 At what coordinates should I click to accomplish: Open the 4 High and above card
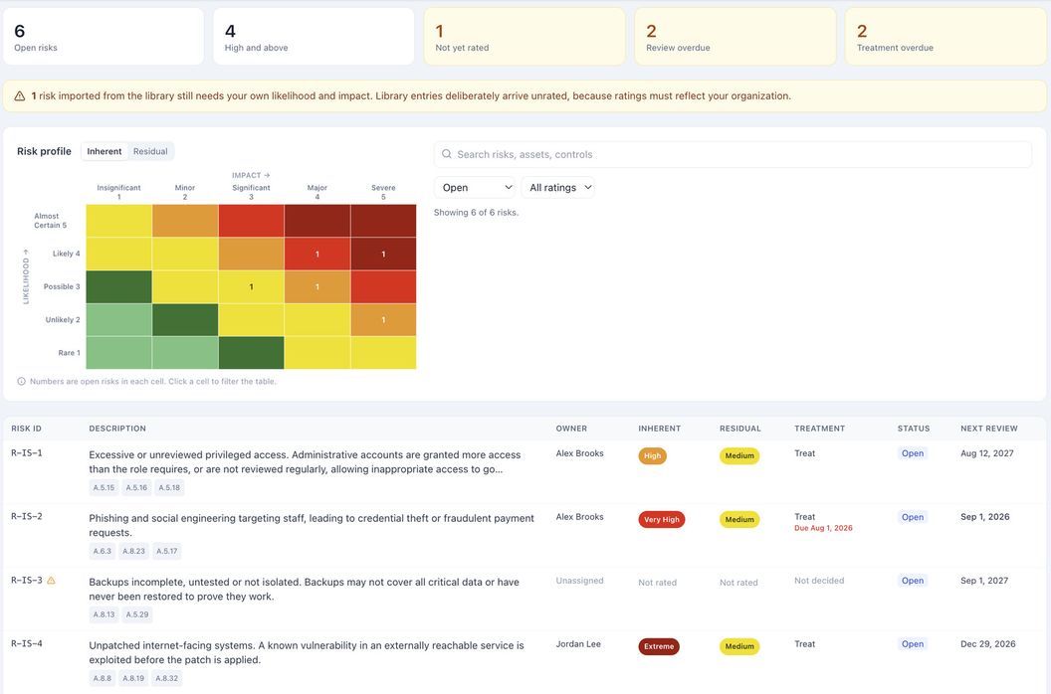point(314,37)
